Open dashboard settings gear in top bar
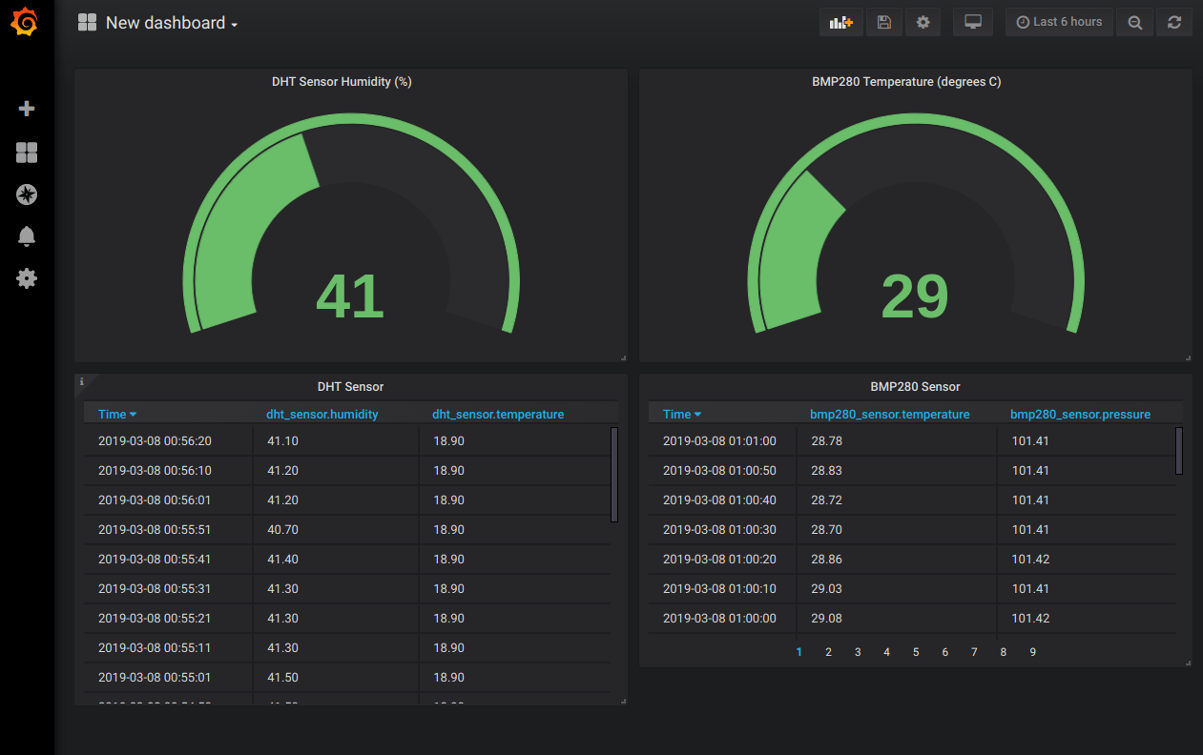This screenshot has width=1203, height=755. click(923, 23)
